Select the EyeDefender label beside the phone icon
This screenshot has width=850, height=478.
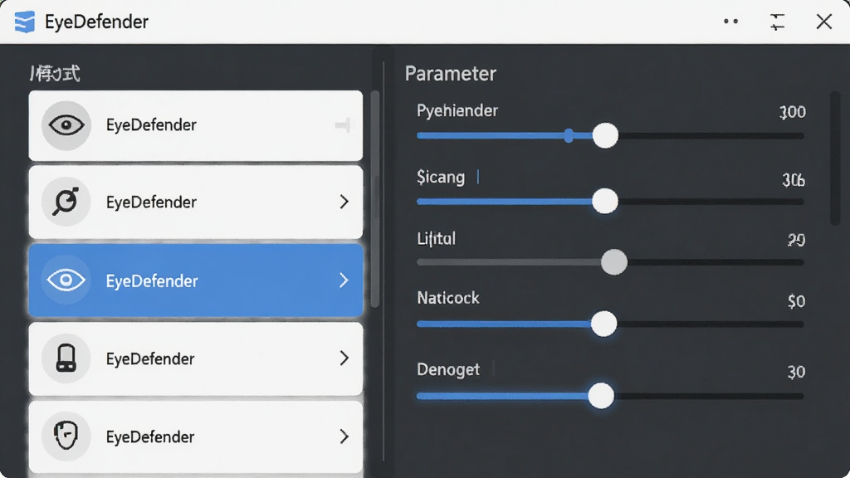click(150, 358)
